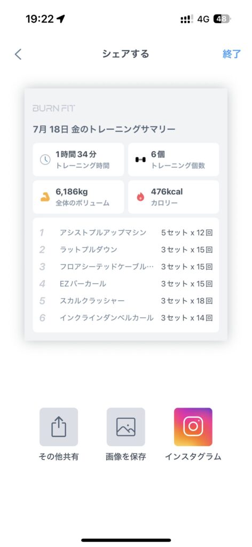Select the 6,186kg total volume card
252x547 pixels.
coord(78,197)
